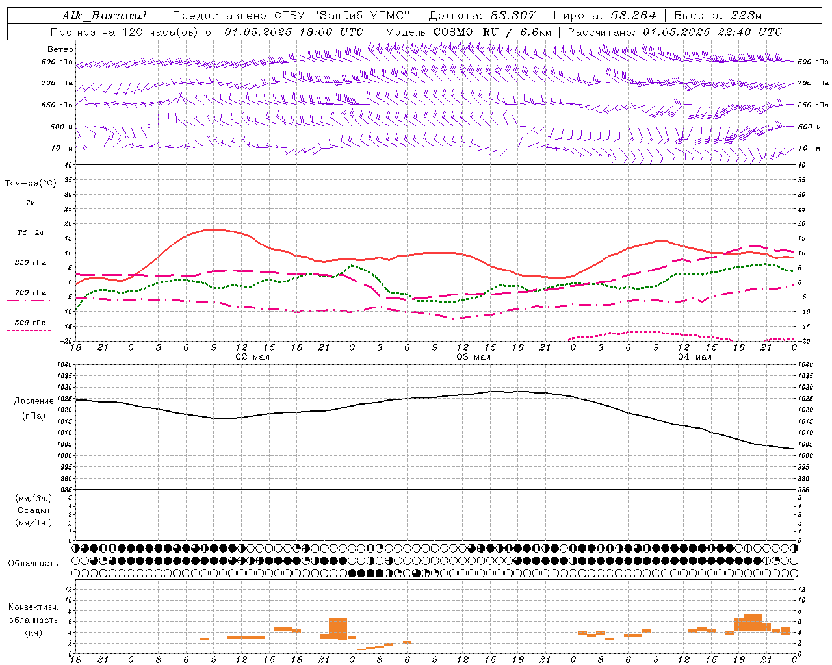Screen dimensions: 832x665
Task: Click the Облачность row label
Action: pos(33,564)
